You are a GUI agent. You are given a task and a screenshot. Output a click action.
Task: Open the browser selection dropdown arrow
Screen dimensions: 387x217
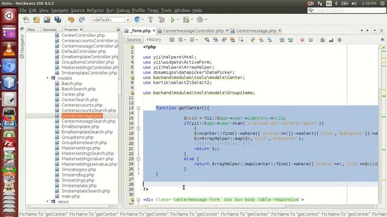(x=143, y=20)
